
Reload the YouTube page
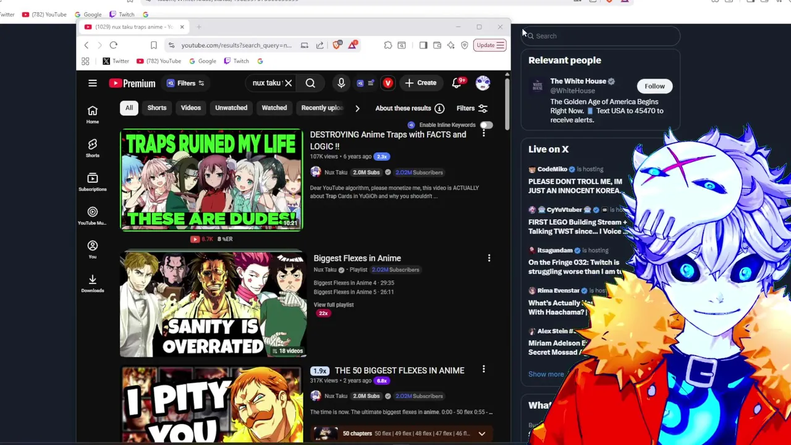pos(114,45)
